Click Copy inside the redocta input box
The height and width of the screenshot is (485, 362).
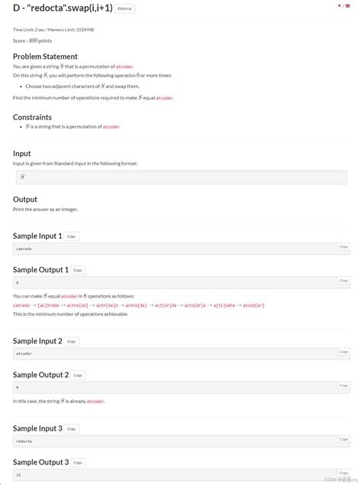344,439
